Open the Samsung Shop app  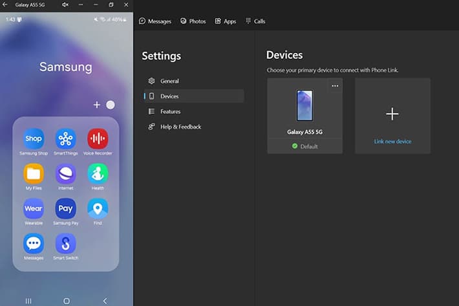click(x=34, y=138)
